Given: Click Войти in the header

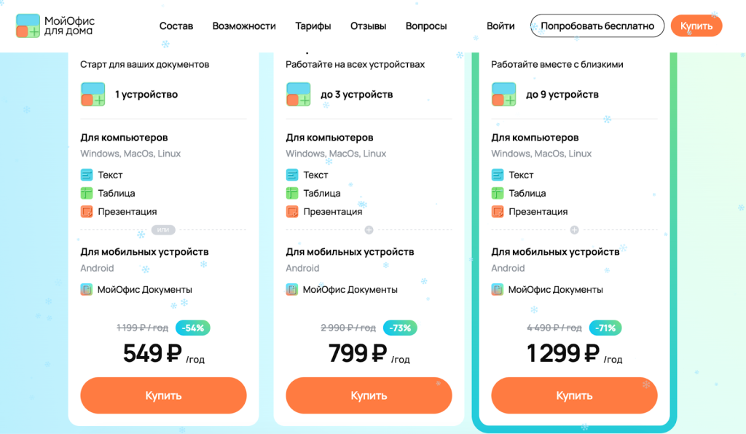Looking at the screenshot, I should (x=500, y=25).
